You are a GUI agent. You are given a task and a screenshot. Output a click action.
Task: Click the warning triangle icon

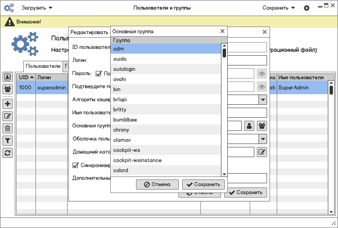point(9,22)
